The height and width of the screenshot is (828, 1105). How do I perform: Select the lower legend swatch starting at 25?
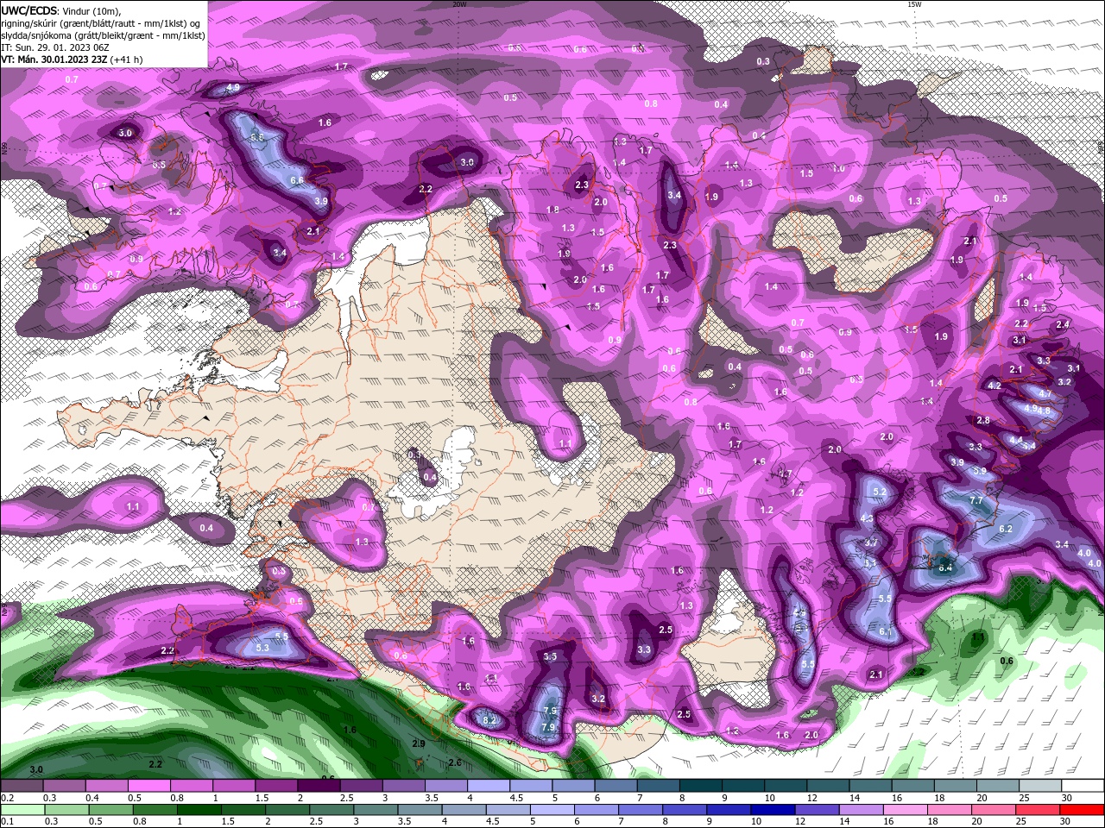(1037, 810)
